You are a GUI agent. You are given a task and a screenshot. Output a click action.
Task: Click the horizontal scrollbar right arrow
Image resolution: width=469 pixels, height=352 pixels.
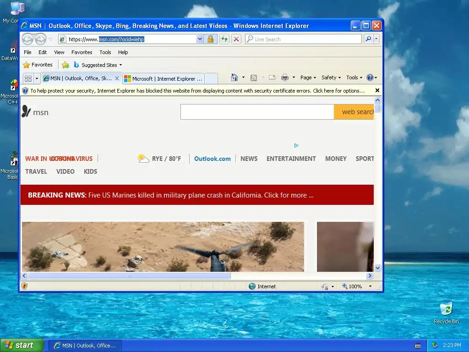coord(370,275)
